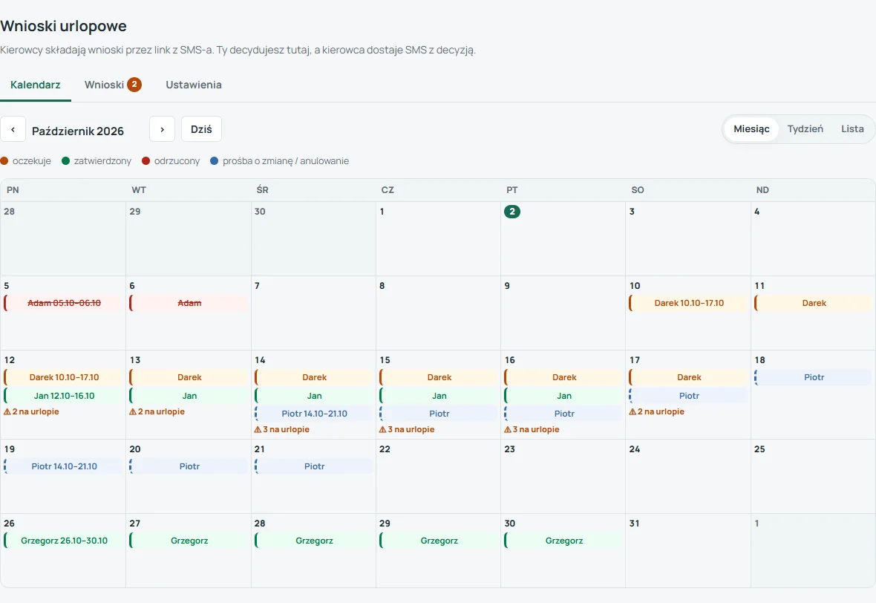Viewport: 876px width, 603px height.
Task: Click "3 na urlopie" text on October 15
Action: (411, 429)
